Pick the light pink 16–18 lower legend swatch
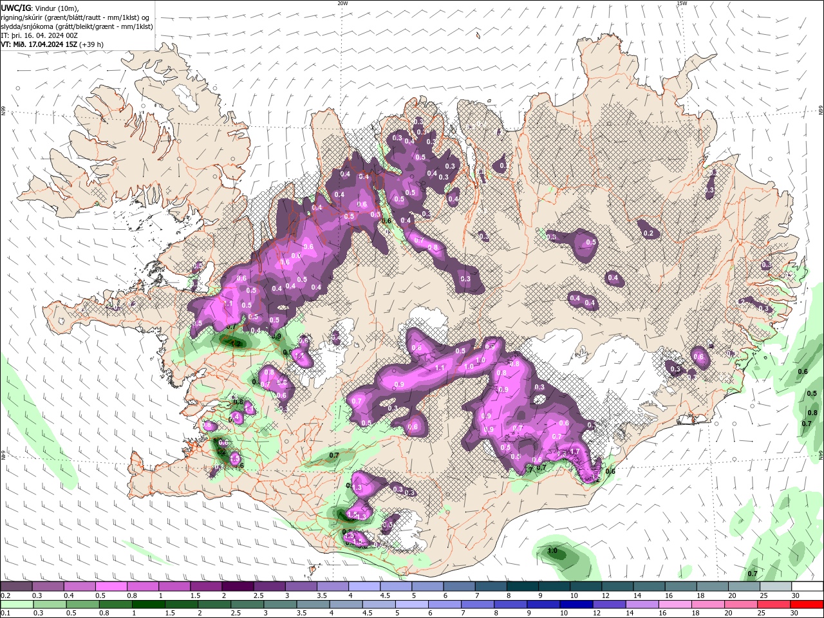 (x=674, y=604)
